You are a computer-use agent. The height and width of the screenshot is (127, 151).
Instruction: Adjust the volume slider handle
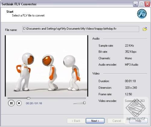point(85,103)
